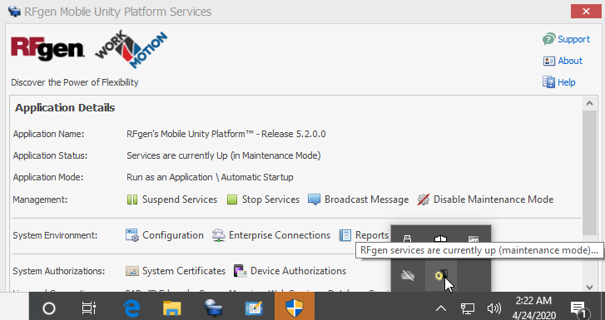
Task: Click the highlighted shield taskbar icon
Action: [295, 308]
